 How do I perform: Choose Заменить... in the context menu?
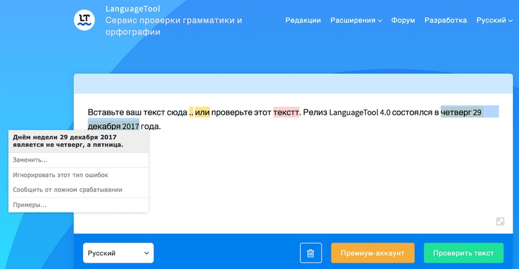pos(78,160)
